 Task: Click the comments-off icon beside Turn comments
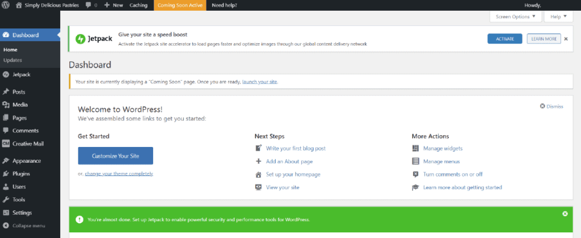[x=415, y=174]
